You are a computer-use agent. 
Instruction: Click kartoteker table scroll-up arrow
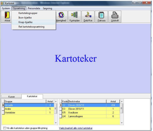pyautogui.click(x=122, y=101)
